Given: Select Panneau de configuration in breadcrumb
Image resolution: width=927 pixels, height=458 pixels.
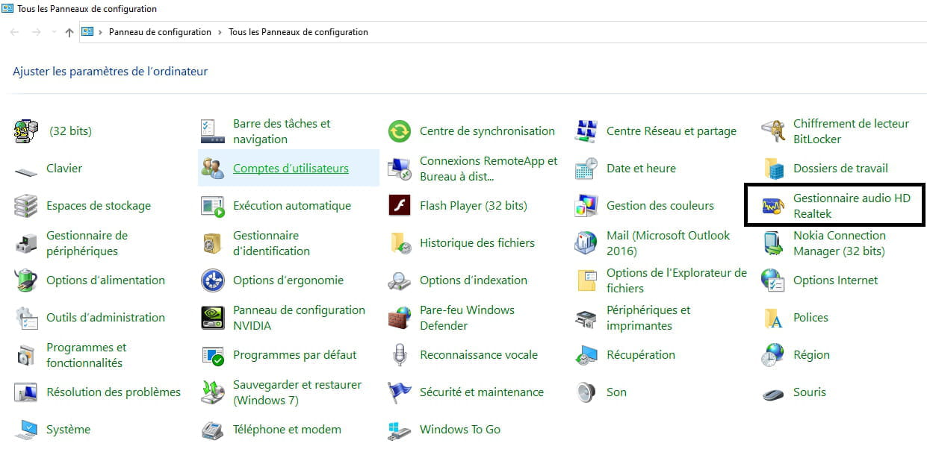Looking at the screenshot, I should (160, 32).
